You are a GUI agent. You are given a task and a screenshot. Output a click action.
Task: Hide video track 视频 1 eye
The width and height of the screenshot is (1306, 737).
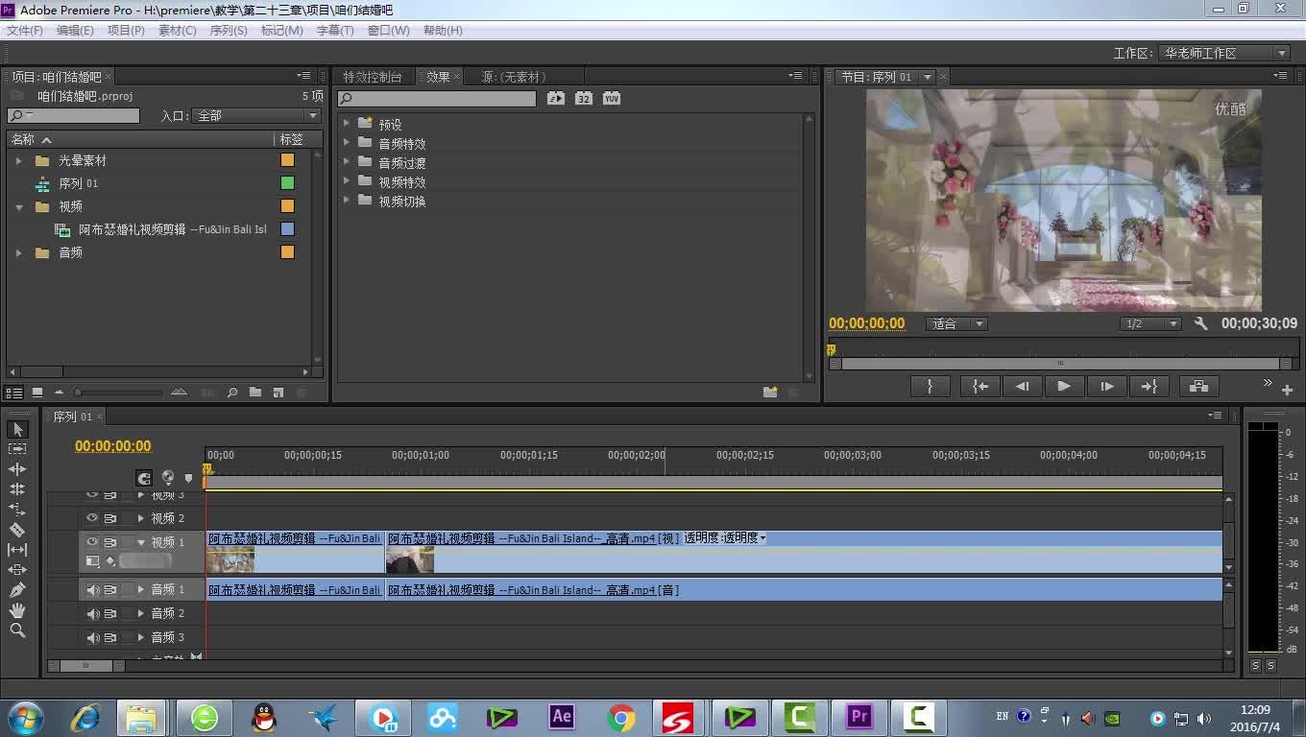[x=93, y=542]
